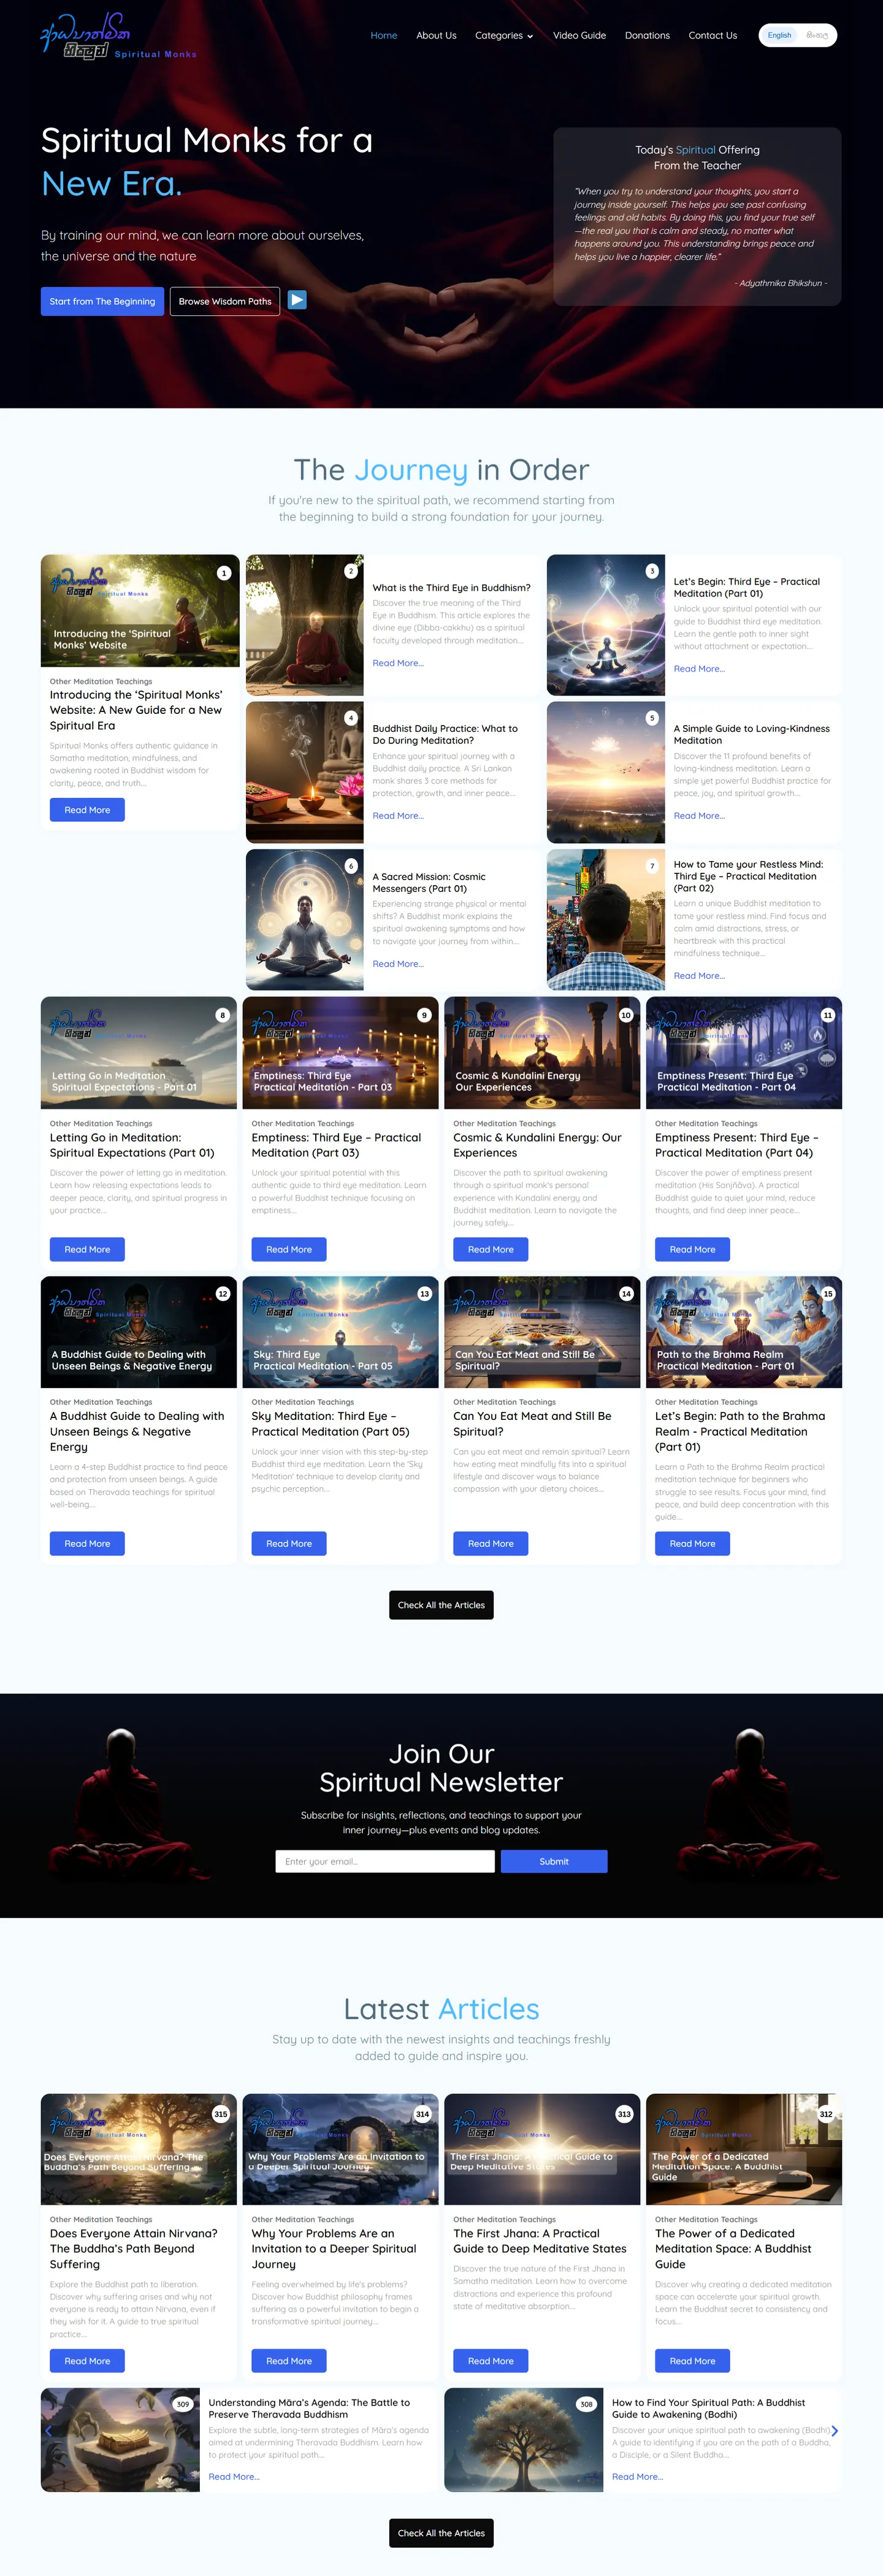
Task: Open the About Us page
Action: [x=436, y=36]
